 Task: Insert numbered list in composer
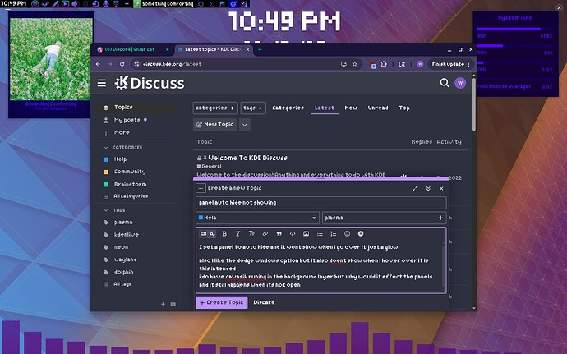[x=334, y=234]
